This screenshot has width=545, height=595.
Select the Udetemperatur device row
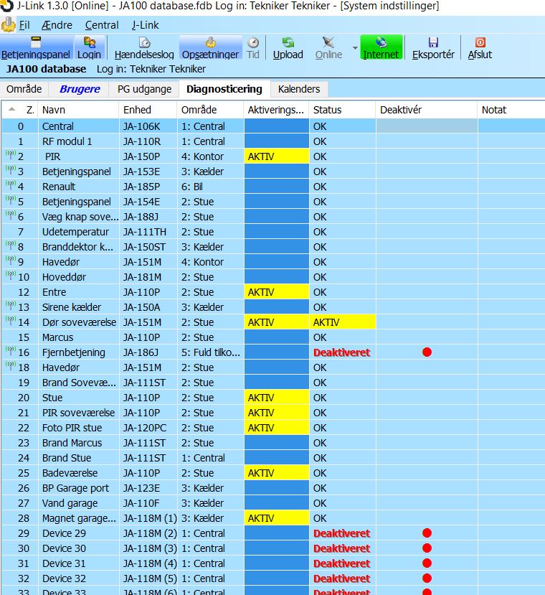75,232
